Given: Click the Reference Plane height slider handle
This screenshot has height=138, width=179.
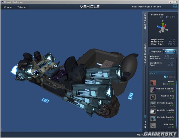Looking at the screenshot, I should pyautogui.click(x=145, y=116).
